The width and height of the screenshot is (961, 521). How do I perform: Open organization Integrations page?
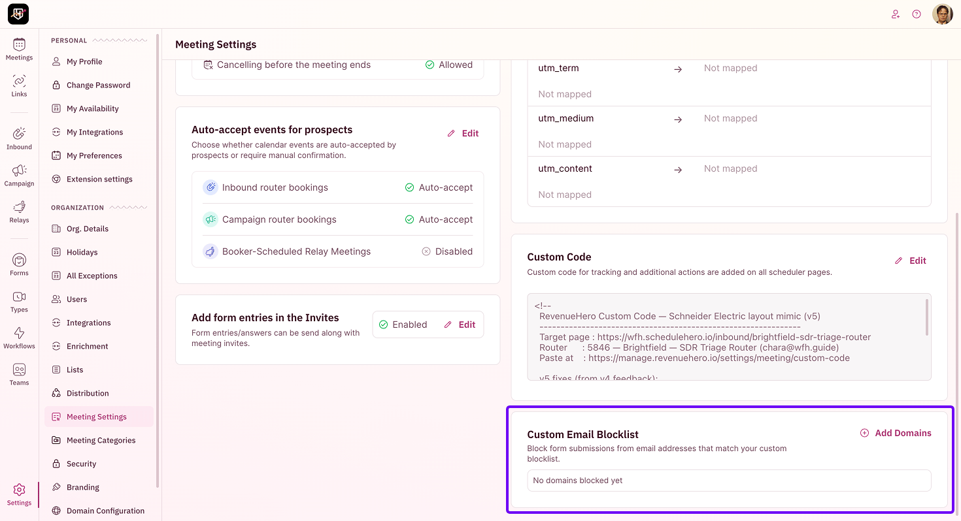click(x=99, y=323)
